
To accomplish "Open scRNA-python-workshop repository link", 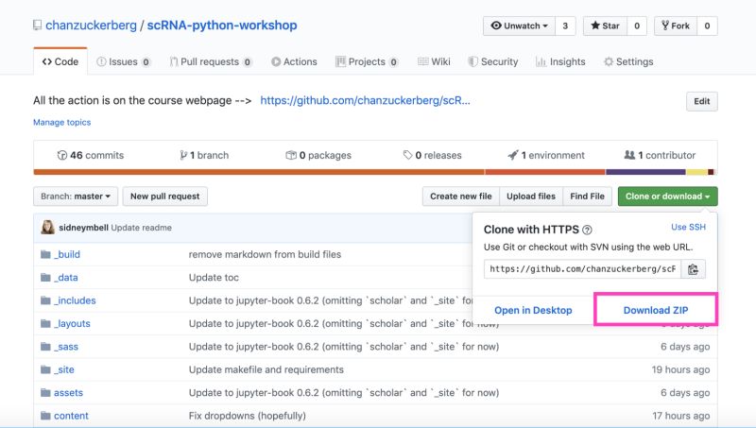I will click(x=222, y=26).
